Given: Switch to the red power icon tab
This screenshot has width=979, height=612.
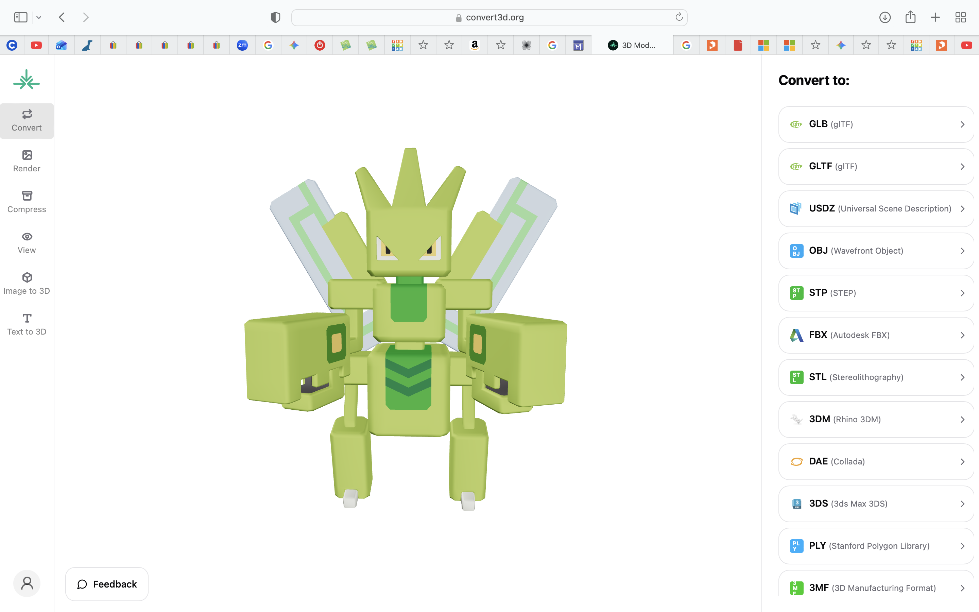Looking at the screenshot, I should [x=320, y=45].
